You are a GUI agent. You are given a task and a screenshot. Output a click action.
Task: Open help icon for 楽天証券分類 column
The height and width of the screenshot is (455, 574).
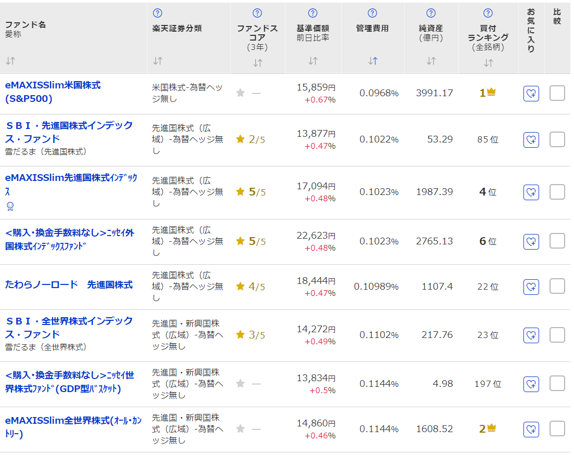[157, 13]
